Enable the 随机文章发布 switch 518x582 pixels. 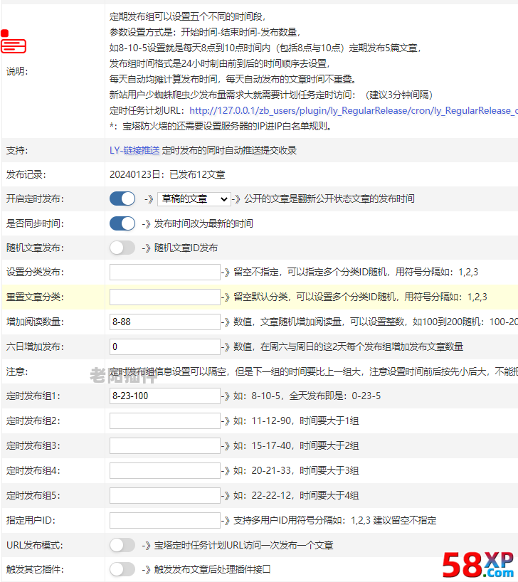tap(122, 248)
